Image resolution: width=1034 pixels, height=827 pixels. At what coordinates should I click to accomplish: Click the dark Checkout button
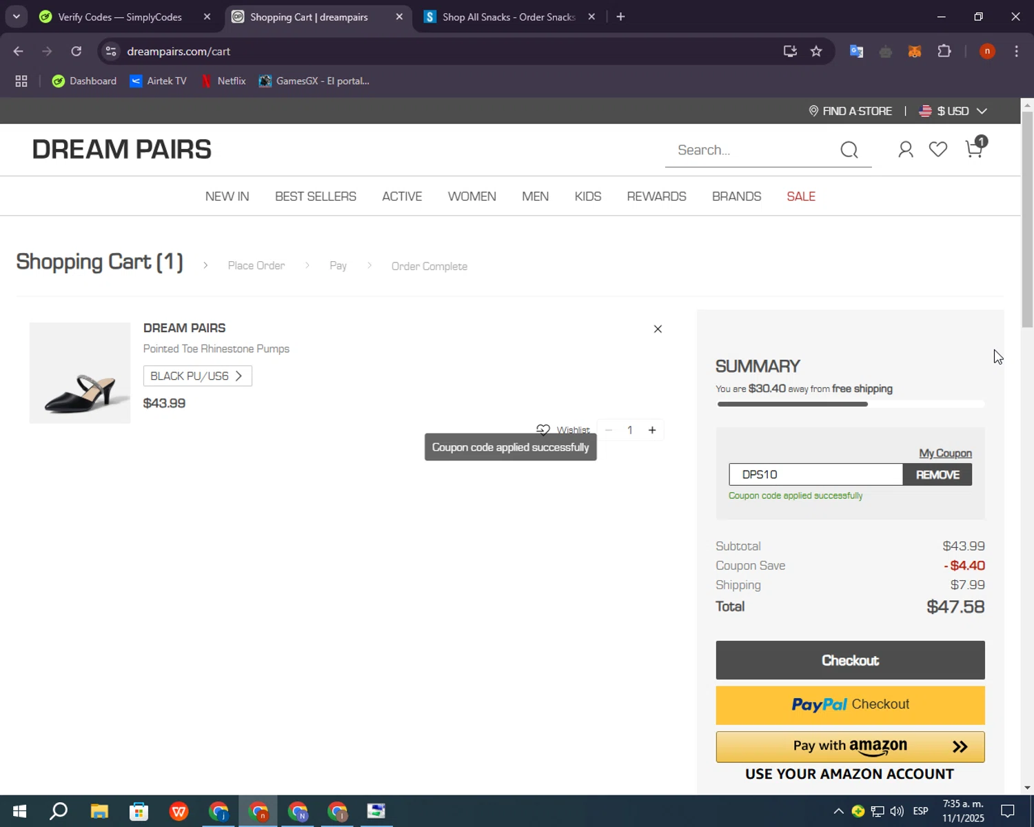(x=850, y=660)
